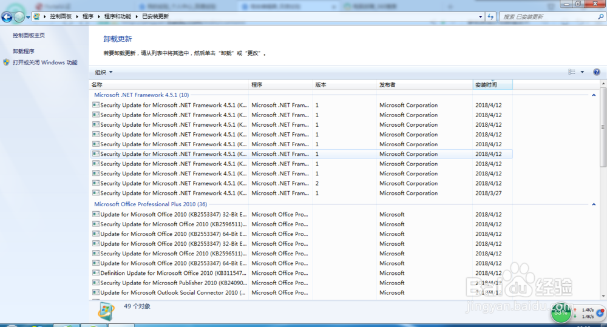The image size is (607, 327).
Task: Click the blue help question mark icon
Action: pyautogui.click(x=597, y=72)
